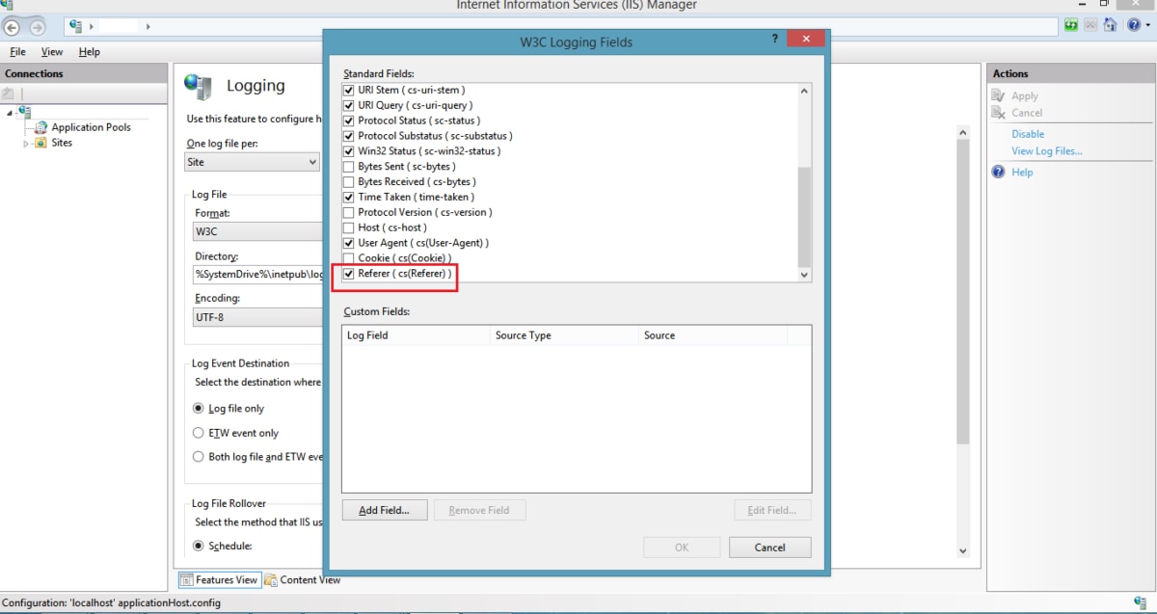Click the Add Field... button
The height and width of the screenshot is (614, 1157).
(x=384, y=510)
